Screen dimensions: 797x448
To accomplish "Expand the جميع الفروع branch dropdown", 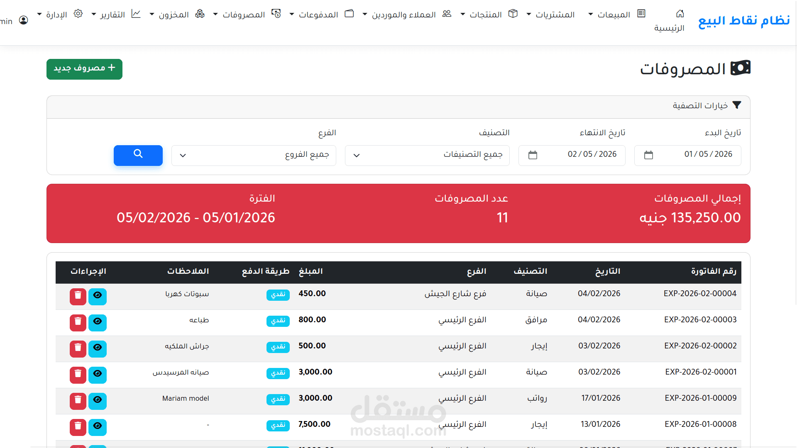I will (254, 155).
